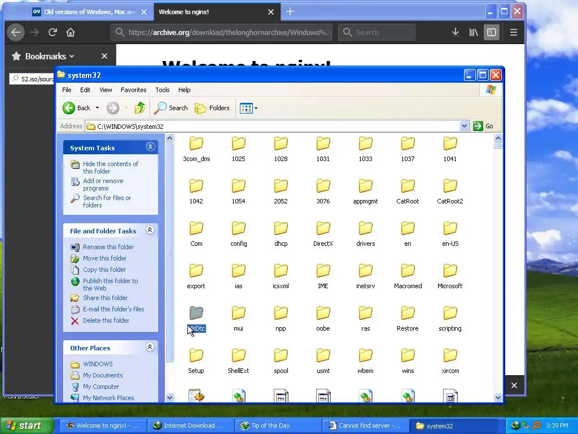
Task: Click Share this folder task
Action: (x=105, y=298)
